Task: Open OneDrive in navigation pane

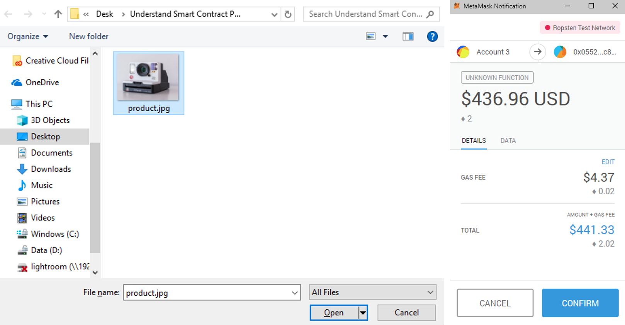Action: pos(35,82)
